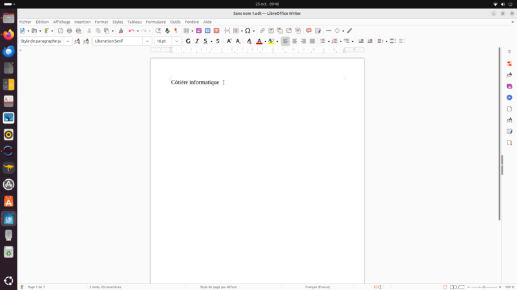Click the Undo arrow icon
The width and height of the screenshot is (517, 290).
(x=131, y=30)
